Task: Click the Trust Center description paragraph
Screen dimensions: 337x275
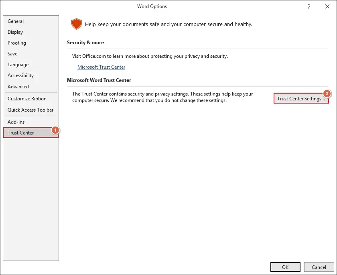Action: coord(162,97)
